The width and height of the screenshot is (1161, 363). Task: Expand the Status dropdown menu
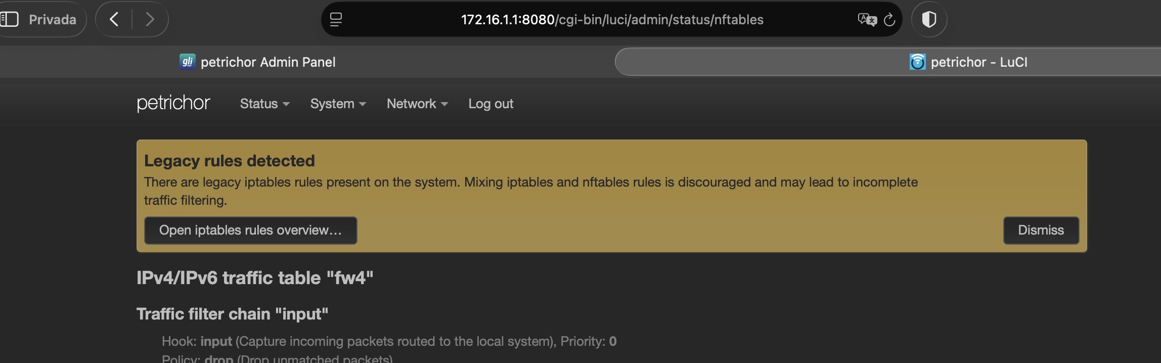pos(264,104)
